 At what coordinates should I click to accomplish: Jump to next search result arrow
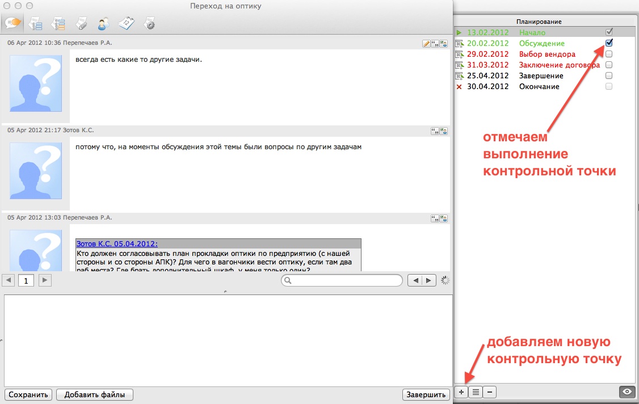431,280
